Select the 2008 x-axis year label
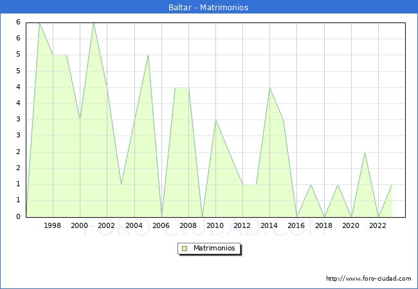The height and width of the screenshot is (289, 418). [x=188, y=225]
